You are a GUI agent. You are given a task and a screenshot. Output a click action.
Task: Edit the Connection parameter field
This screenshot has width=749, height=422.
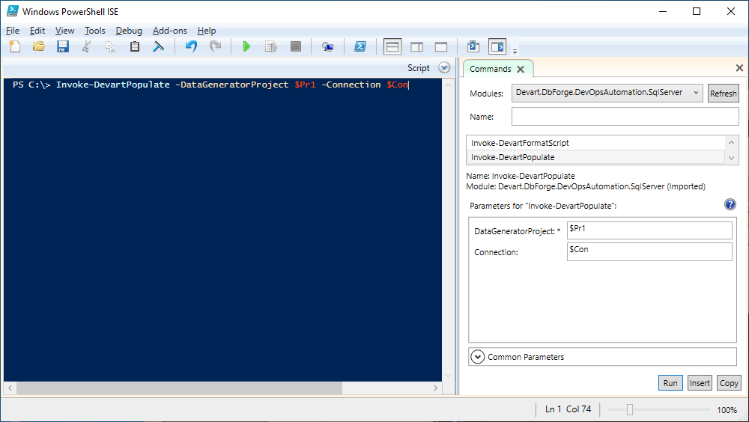click(x=649, y=251)
